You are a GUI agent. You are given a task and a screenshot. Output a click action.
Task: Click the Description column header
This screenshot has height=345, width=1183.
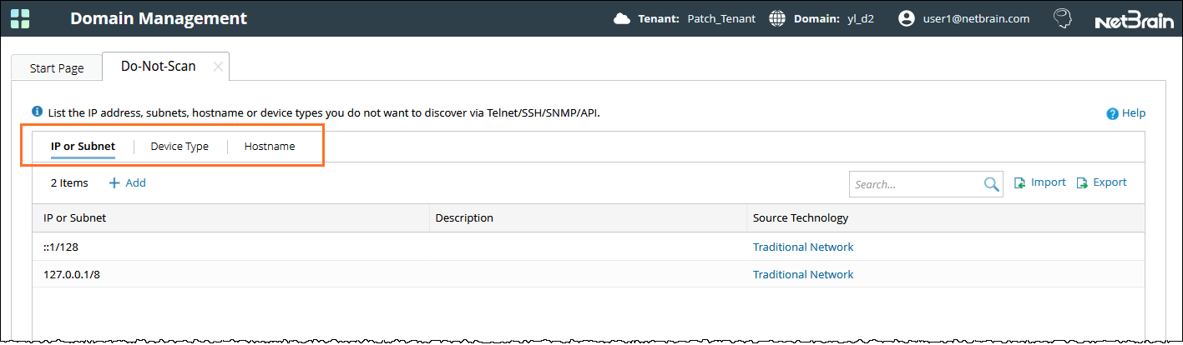[464, 218]
